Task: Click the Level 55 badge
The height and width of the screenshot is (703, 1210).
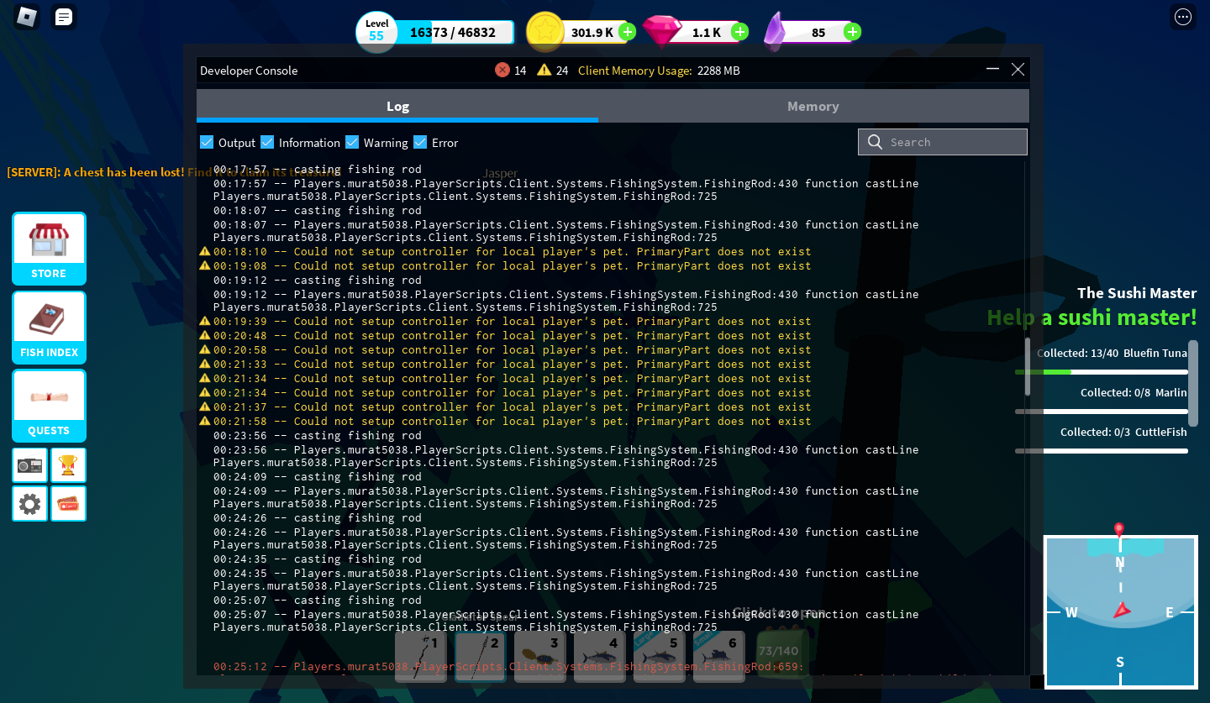Action: coord(376,32)
